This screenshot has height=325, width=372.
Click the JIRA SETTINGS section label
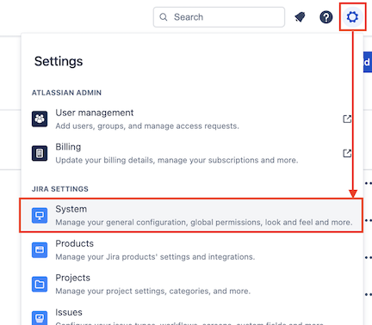[60, 189]
